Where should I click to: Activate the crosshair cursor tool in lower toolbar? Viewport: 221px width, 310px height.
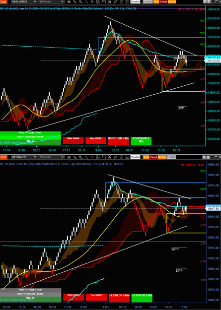(92, 157)
